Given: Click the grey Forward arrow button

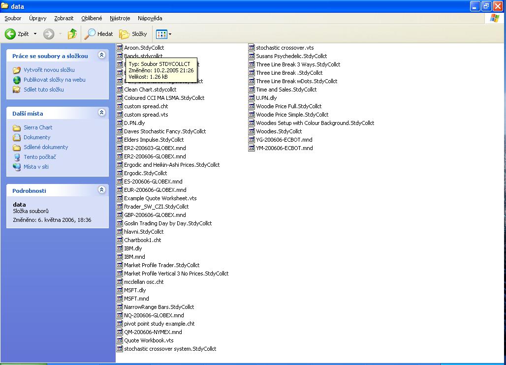Looking at the screenshot, I should click(x=49, y=34).
